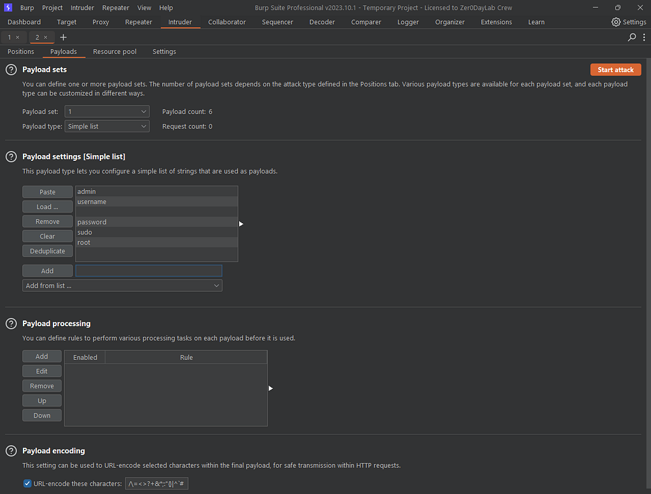Open the Payload set dropdown
Screen dimensions: 651x494
[107, 112]
